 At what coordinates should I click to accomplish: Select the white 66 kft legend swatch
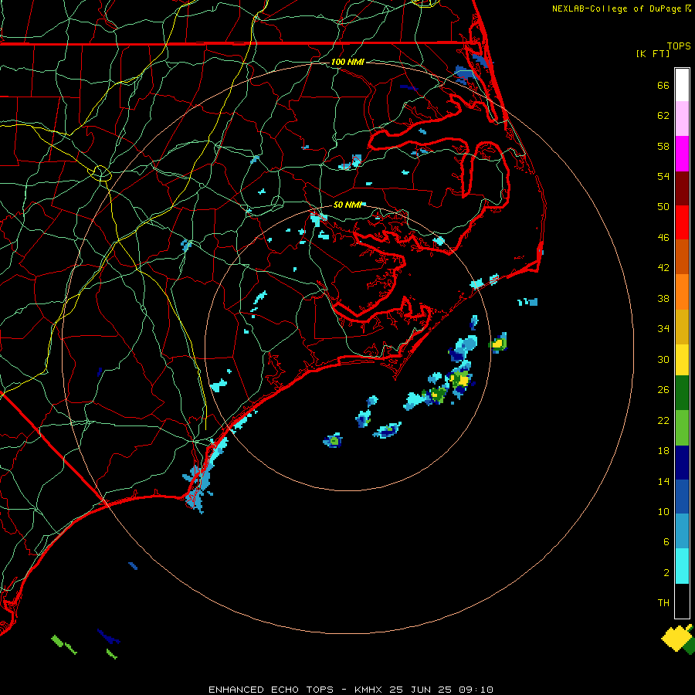tap(682, 85)
